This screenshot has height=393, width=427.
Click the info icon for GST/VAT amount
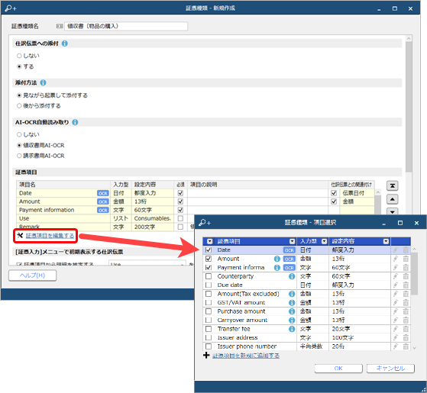tap(292, 303)
